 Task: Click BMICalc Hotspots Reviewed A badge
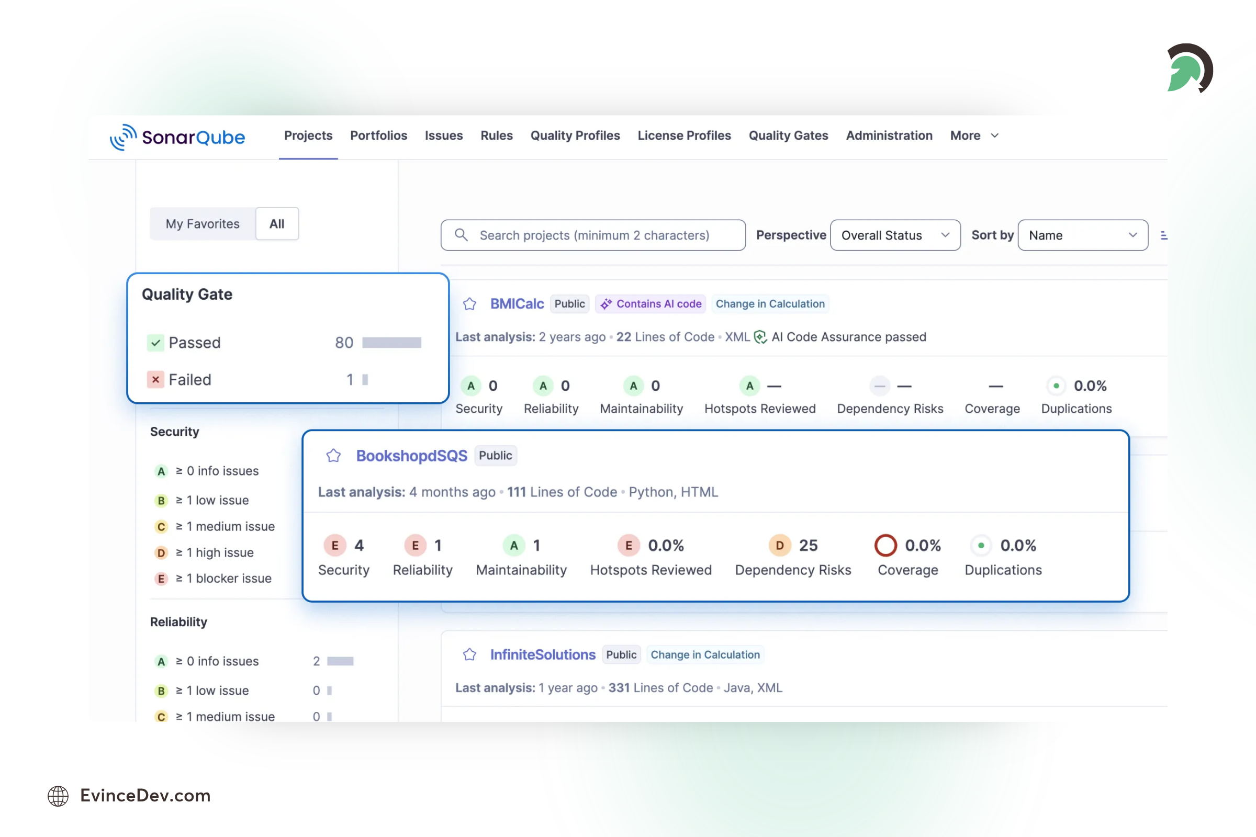(750, 386)
